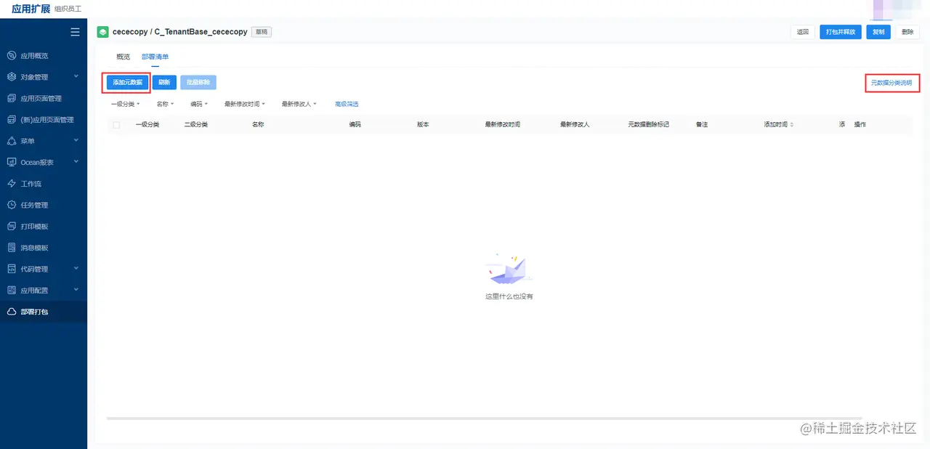Click the 添加元数据 button
This screenshot has width=930, height=449.
[127, 83]
